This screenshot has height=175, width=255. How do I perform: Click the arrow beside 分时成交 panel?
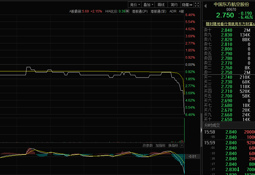click(x=202, y=130)
